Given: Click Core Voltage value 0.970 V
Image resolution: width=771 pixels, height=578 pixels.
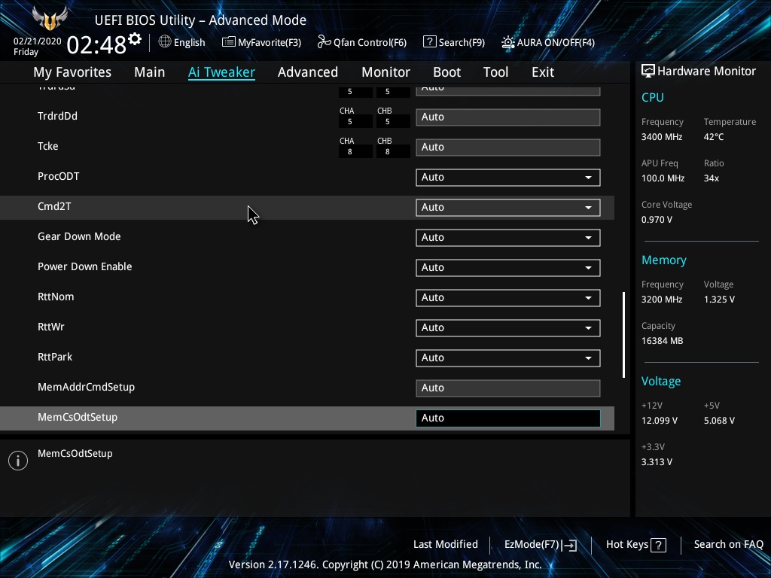Looking at the screenshot, I should coord(657,219).
